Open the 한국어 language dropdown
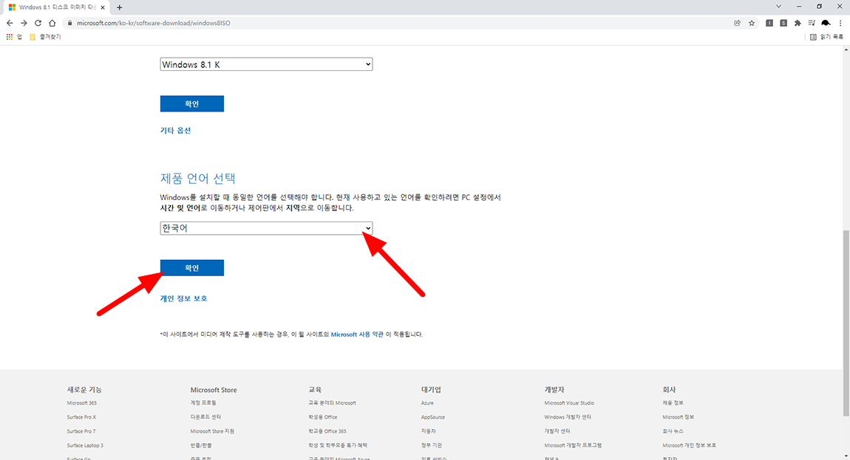The width and height of the screenshot is (850, 460). (x=266, y=228)
